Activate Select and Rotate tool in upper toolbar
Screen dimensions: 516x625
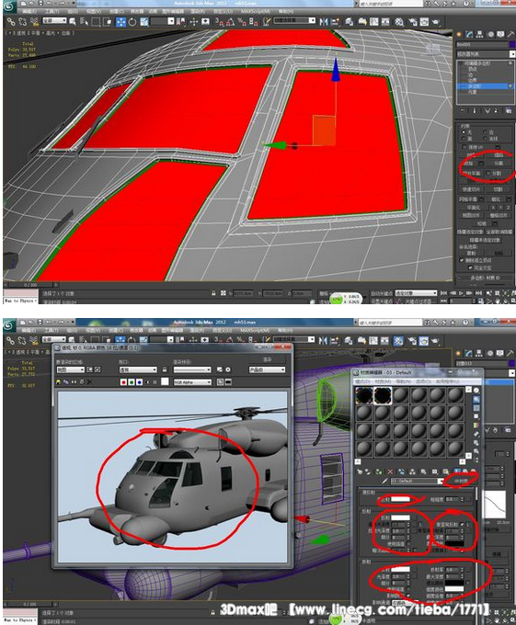(x=132, y=22)
